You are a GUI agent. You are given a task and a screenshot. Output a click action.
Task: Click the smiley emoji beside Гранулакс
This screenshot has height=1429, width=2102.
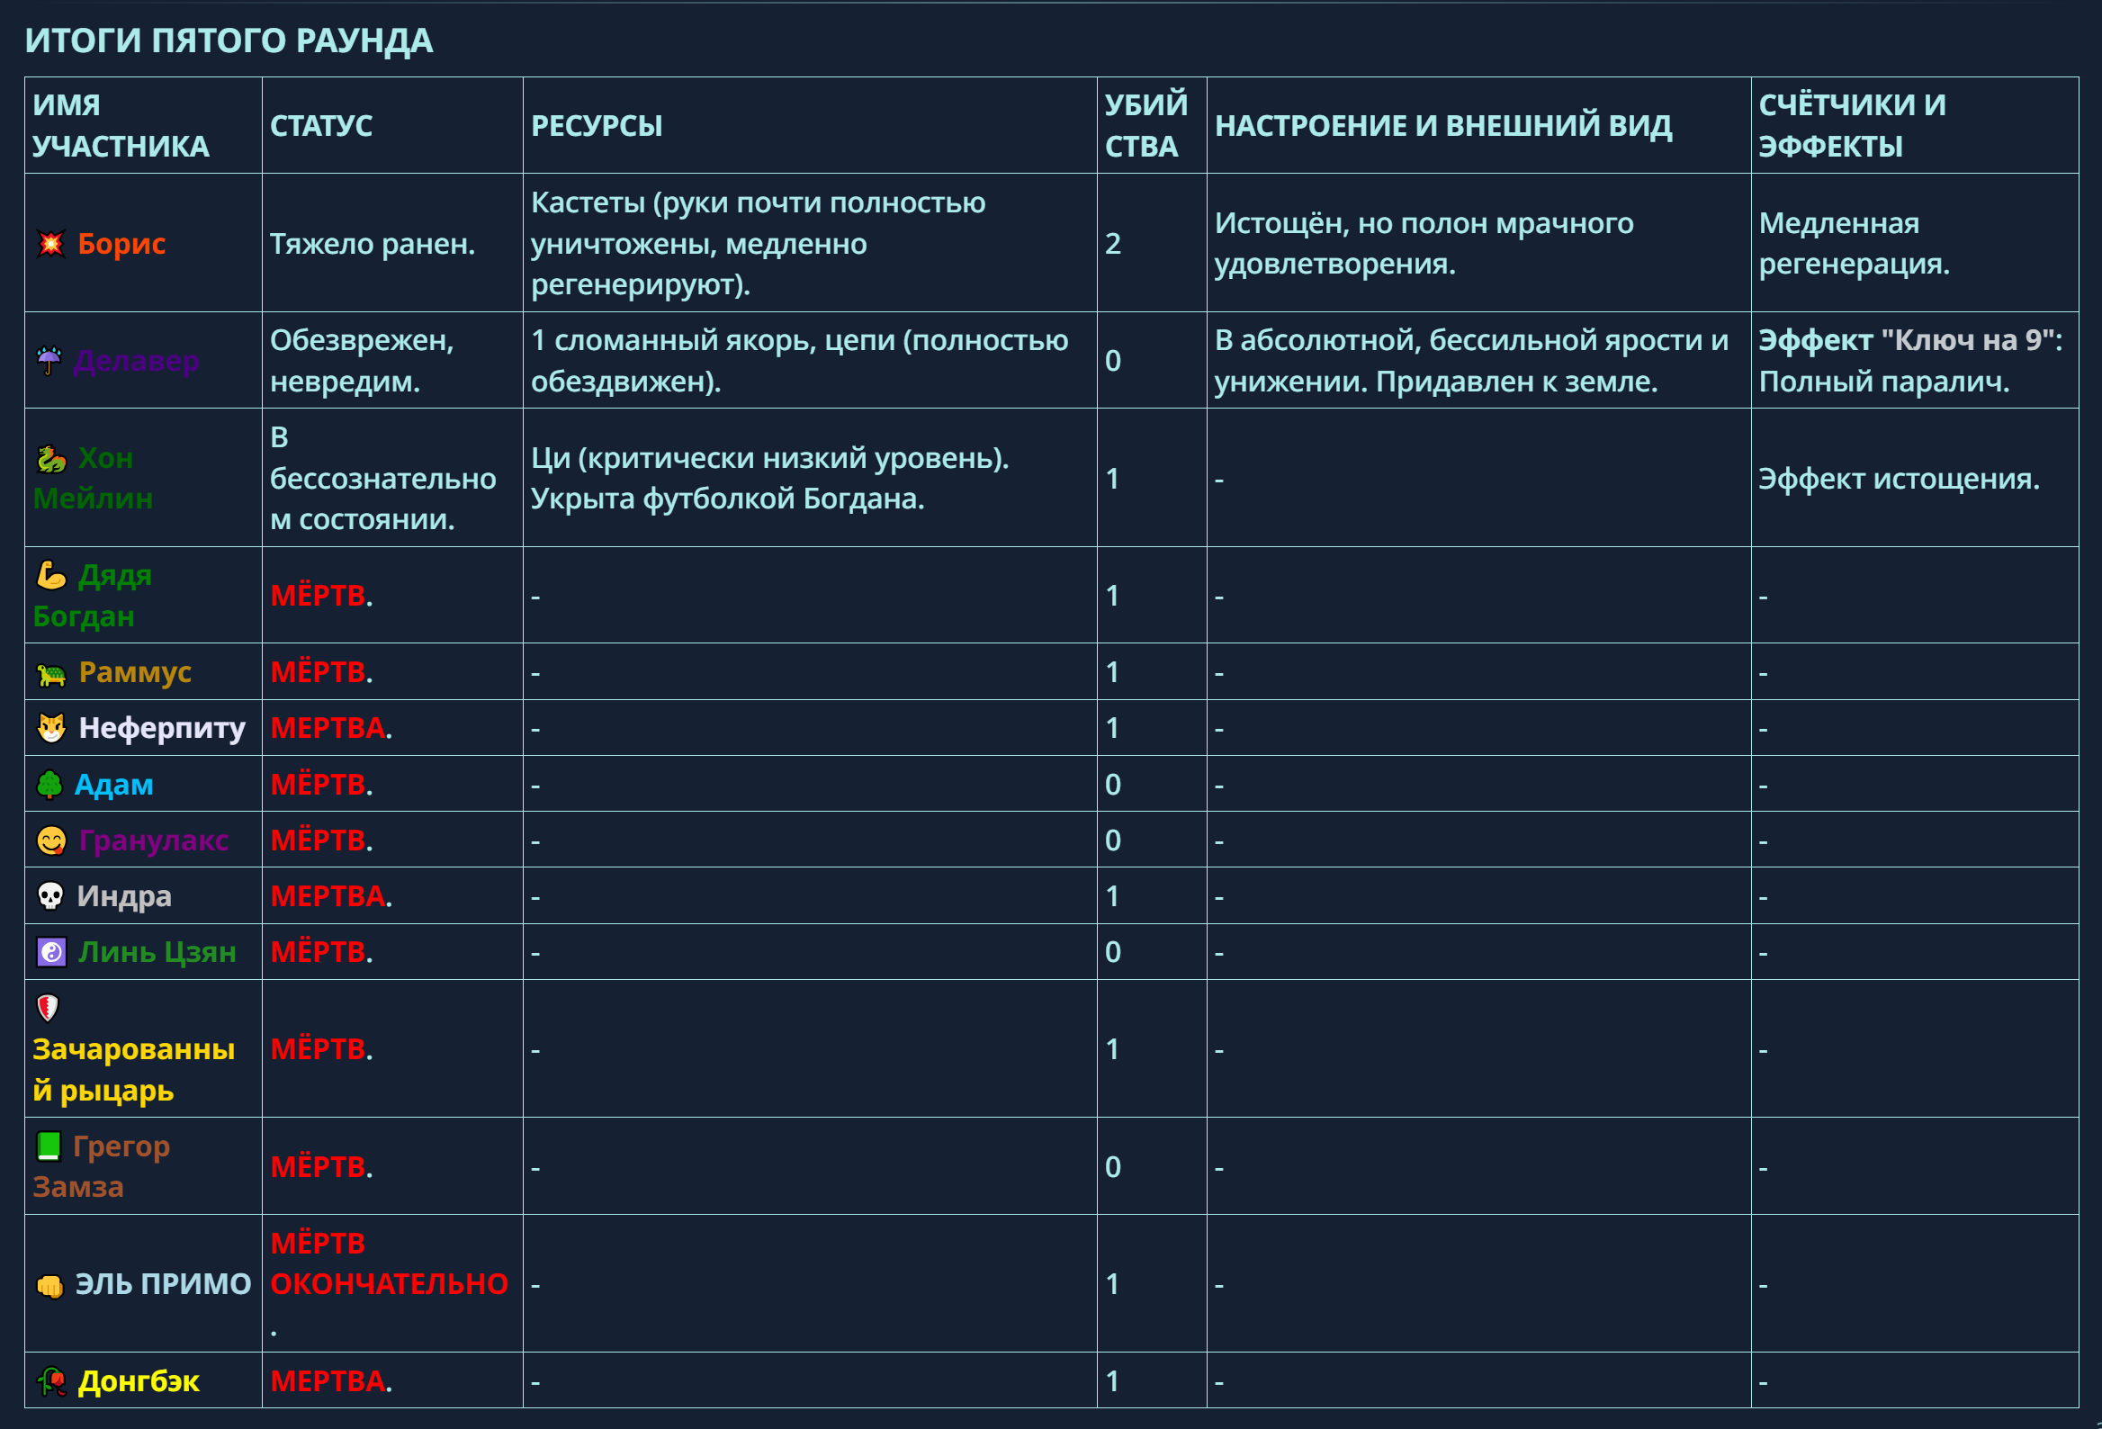[x=51, y=840]
